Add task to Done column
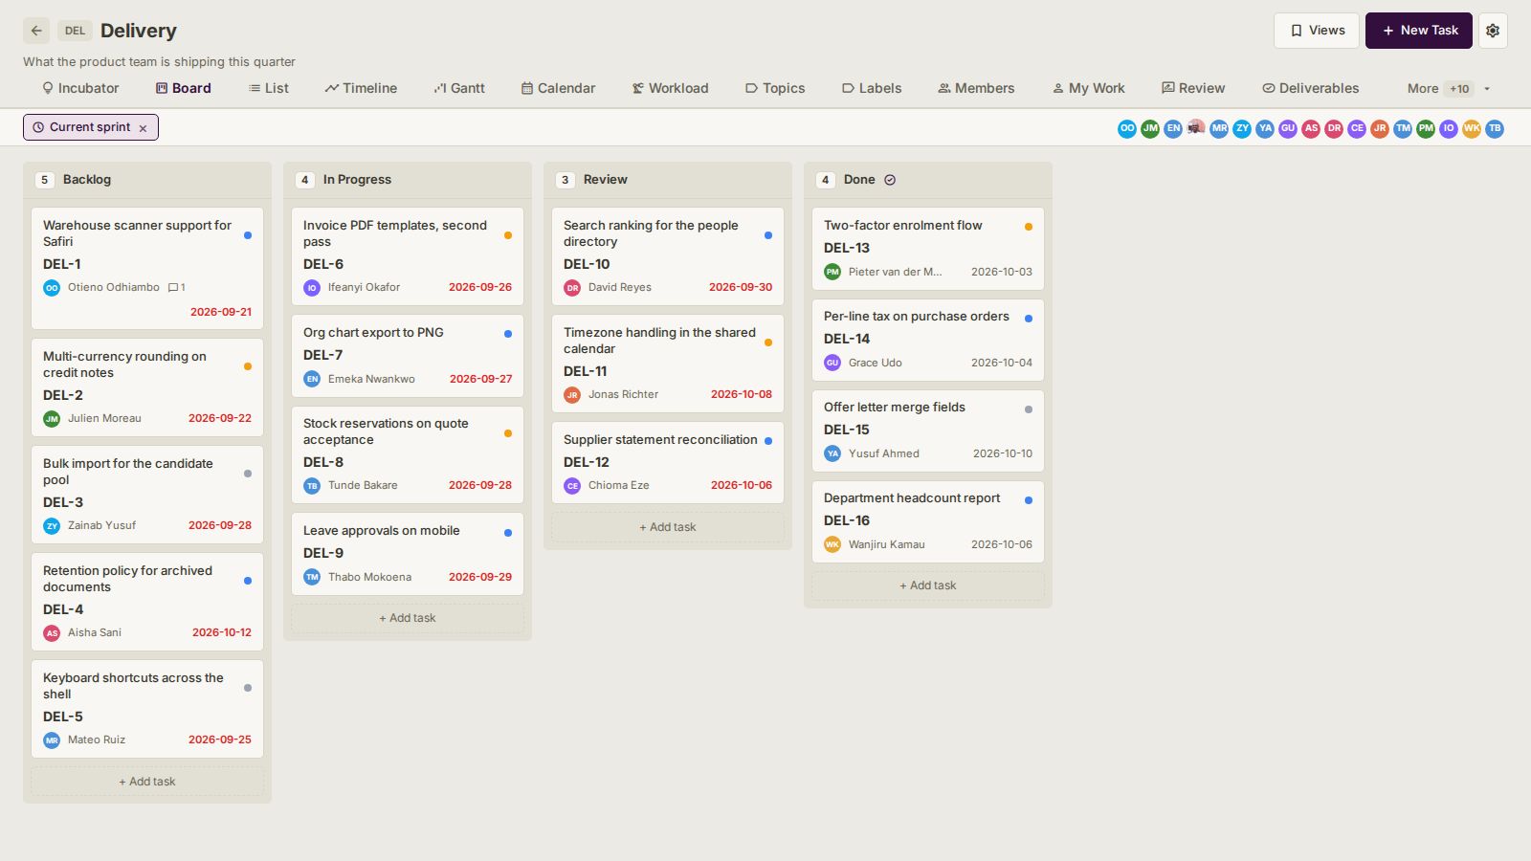This screenshot has height=861, width=1531. (x=928, y=585)
